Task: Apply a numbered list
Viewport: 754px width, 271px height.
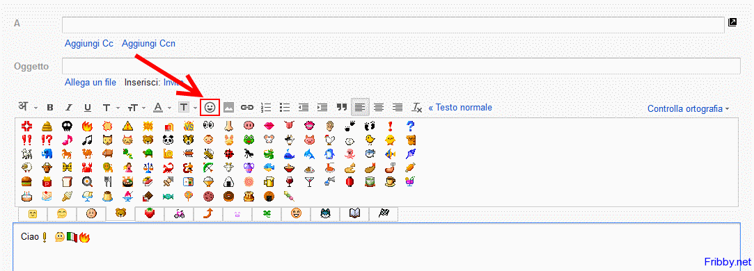Action: tap(266, 108)
